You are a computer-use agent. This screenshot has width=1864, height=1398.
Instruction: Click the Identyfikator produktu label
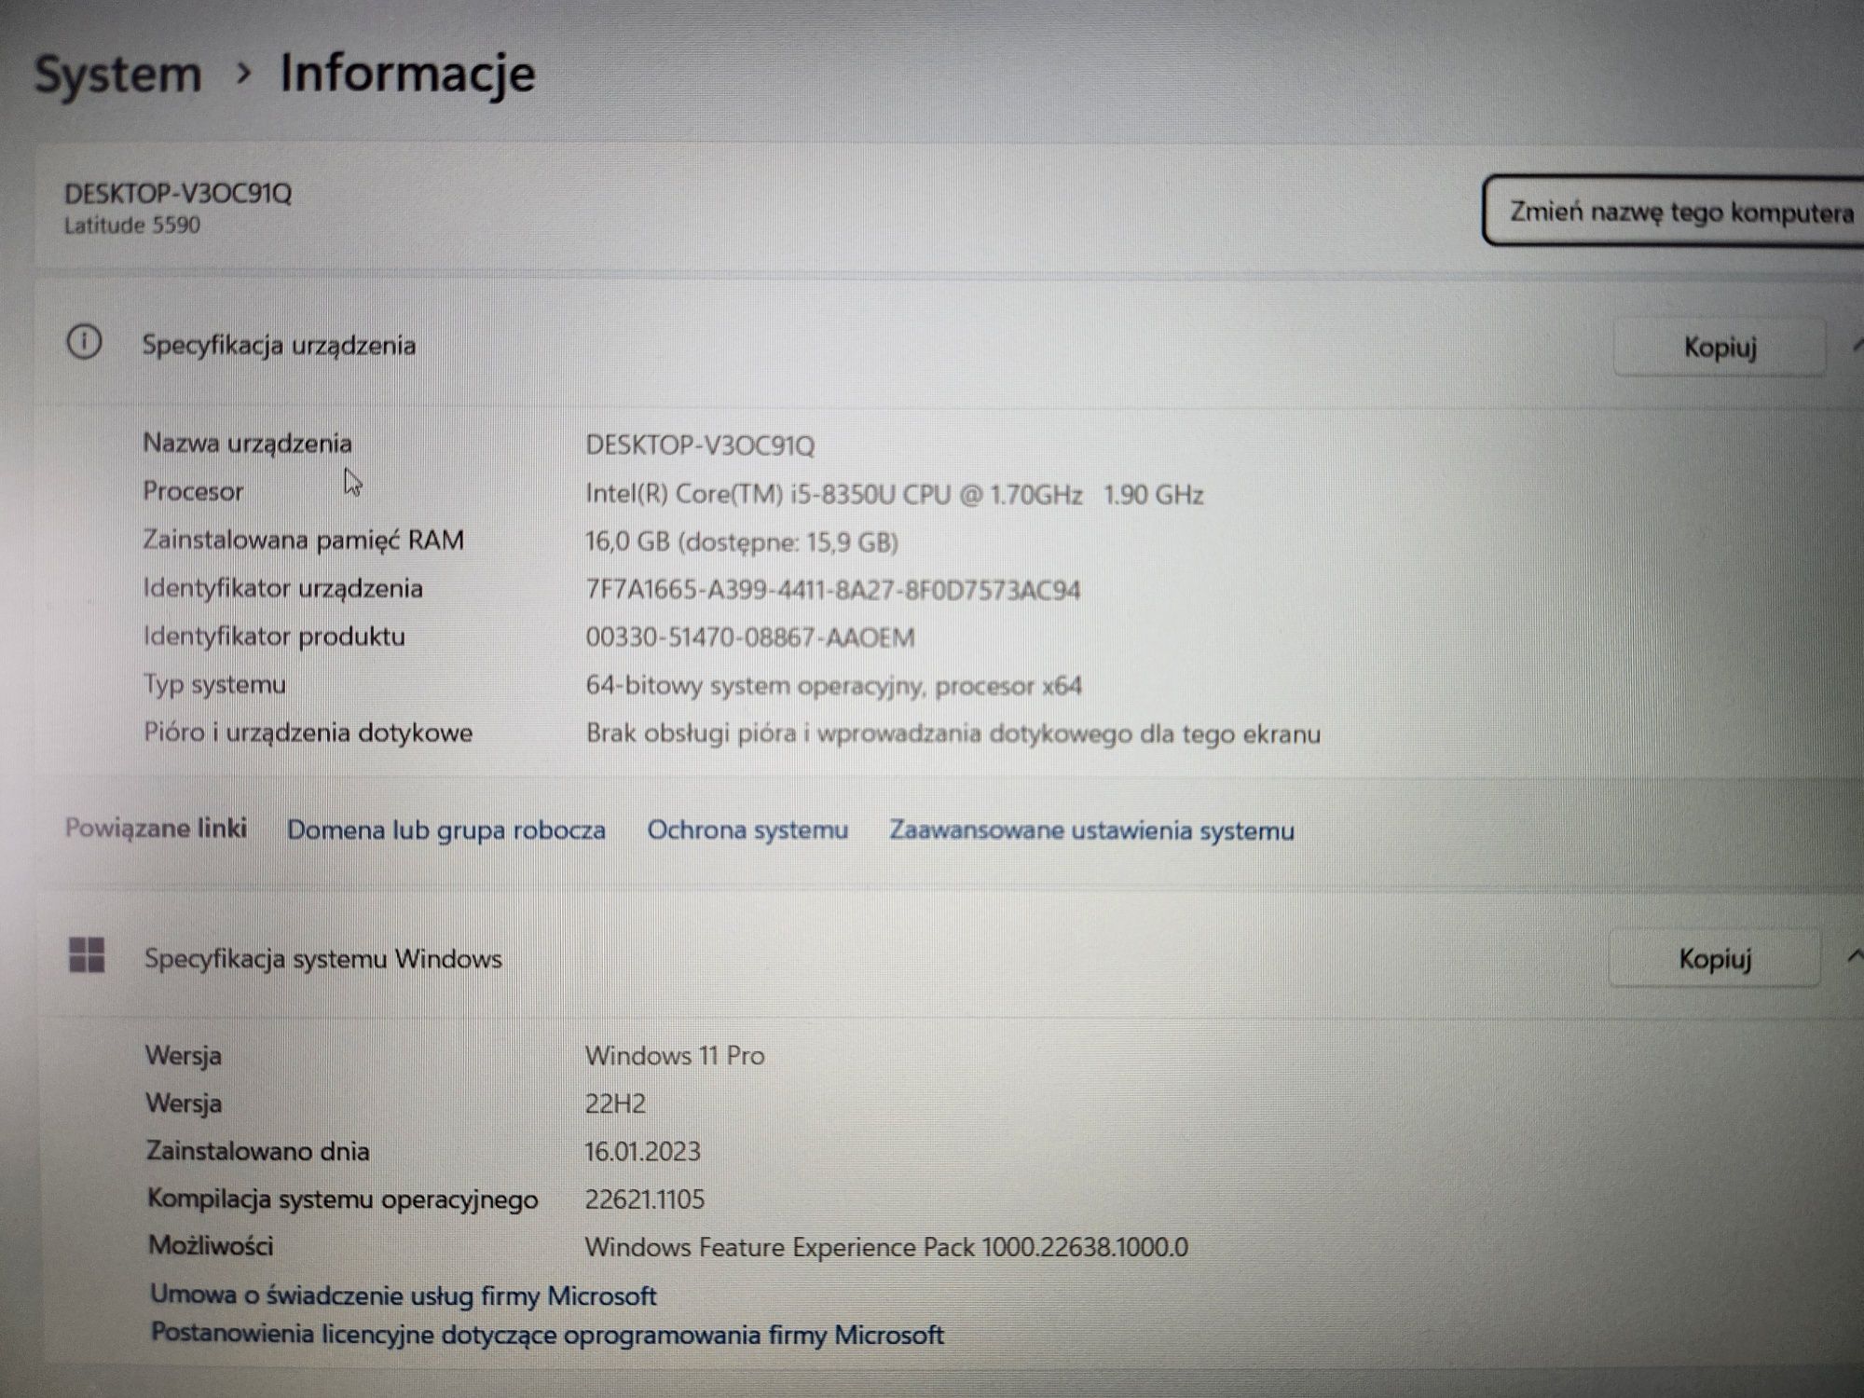coord(274,637)
